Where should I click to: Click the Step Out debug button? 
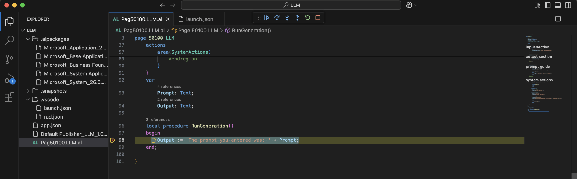(297, 18)
